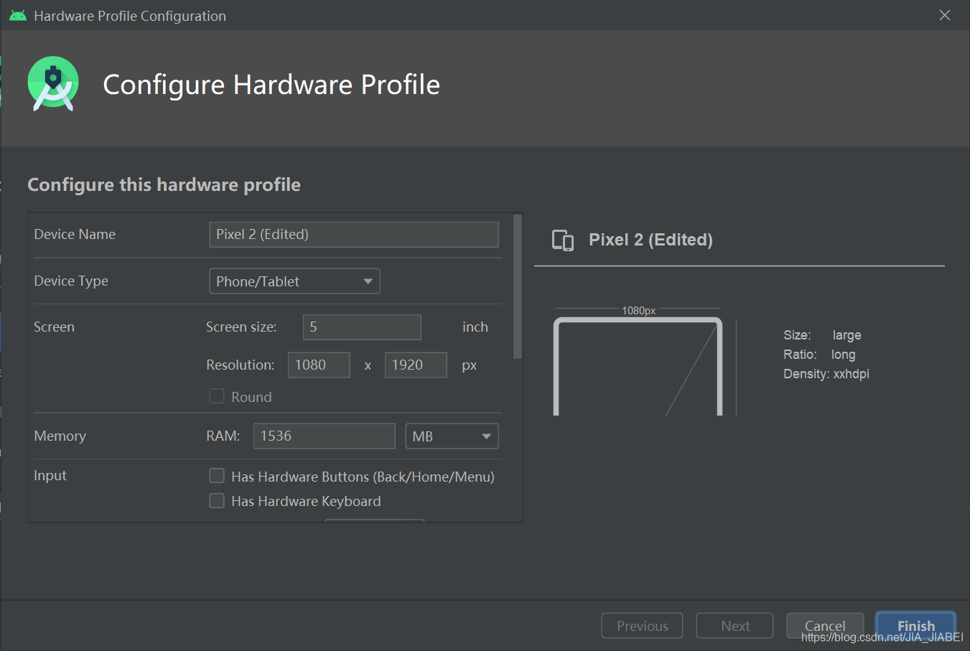The image size is (970, 651).
Task: Click the "Size: large" text
Action: coord(822,335)
